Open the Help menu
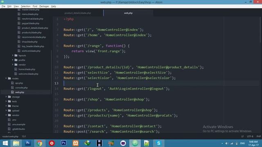 click(x=54, y=7)
